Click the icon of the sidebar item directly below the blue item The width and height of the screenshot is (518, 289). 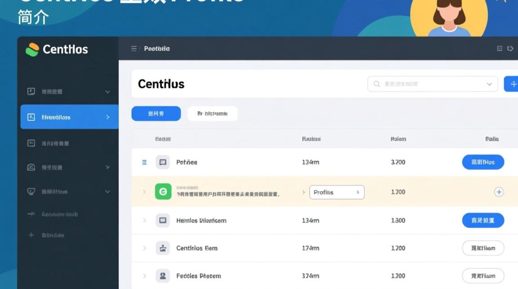point(31,143)
